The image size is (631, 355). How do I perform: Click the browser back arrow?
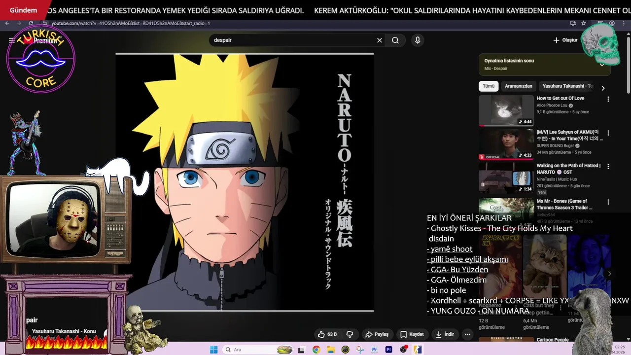tap(7, 23)
